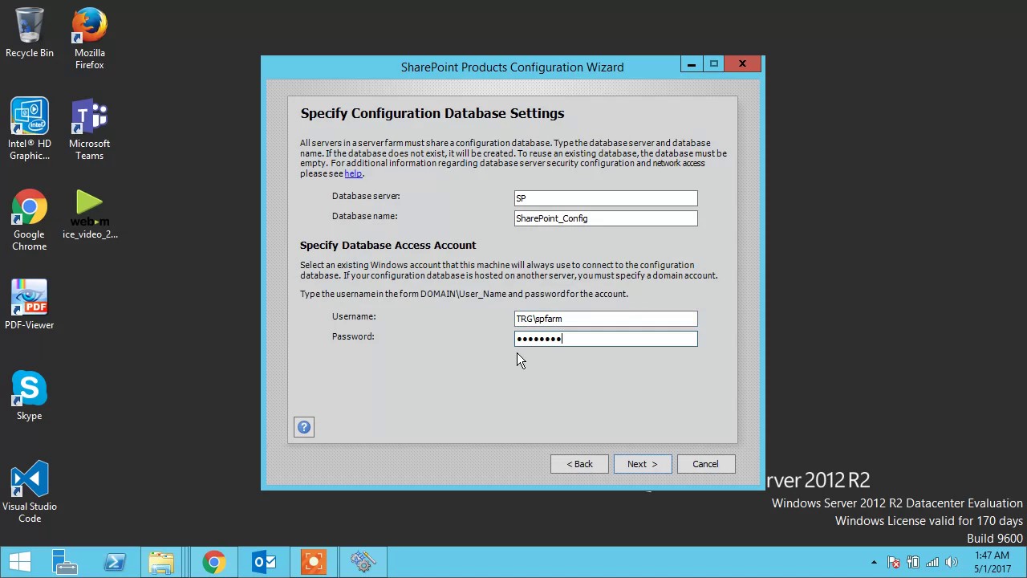Image resolution: width=1027 pixels, height=578 pixels.
Task: Open Server Manager from the taskbar
Action: coord(65,562)
